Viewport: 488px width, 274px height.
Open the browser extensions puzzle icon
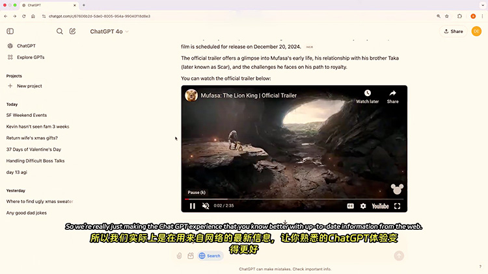[459, 16]
